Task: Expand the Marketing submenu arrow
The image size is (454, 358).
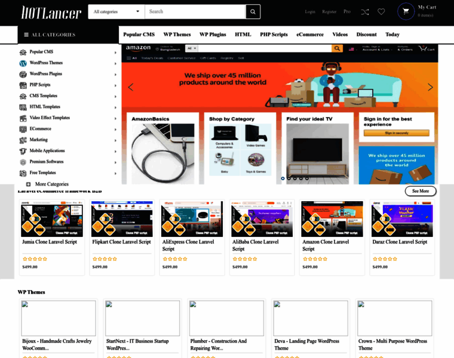Action: tap(115, 141)
